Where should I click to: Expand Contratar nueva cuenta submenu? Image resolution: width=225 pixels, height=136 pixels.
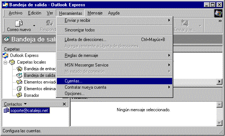pos(115,87)
